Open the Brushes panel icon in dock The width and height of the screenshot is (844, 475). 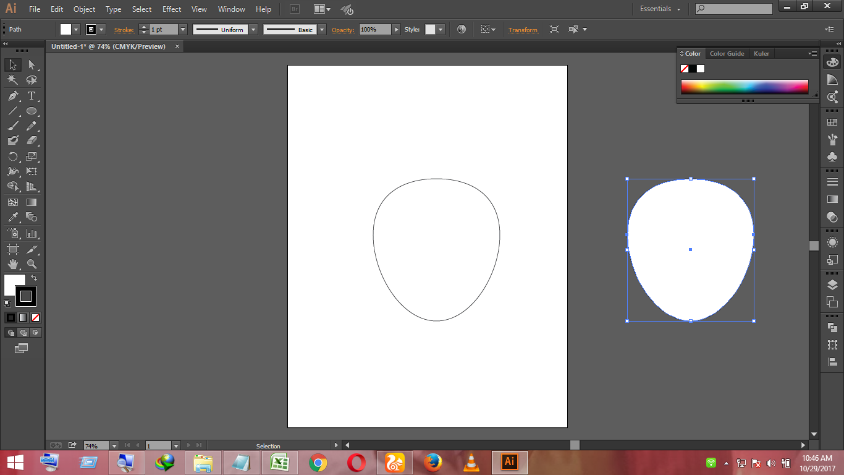tap(832, 139)
